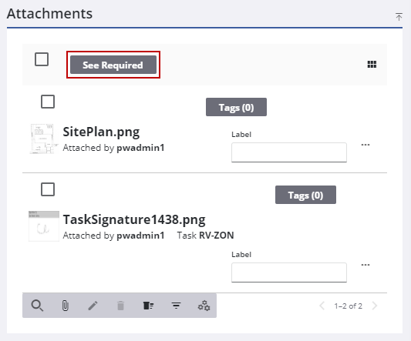Check the SitePlan.png attachment checkbox
Image resolution: width=411 pixels, height=341 pixels.
pos(48,102)
